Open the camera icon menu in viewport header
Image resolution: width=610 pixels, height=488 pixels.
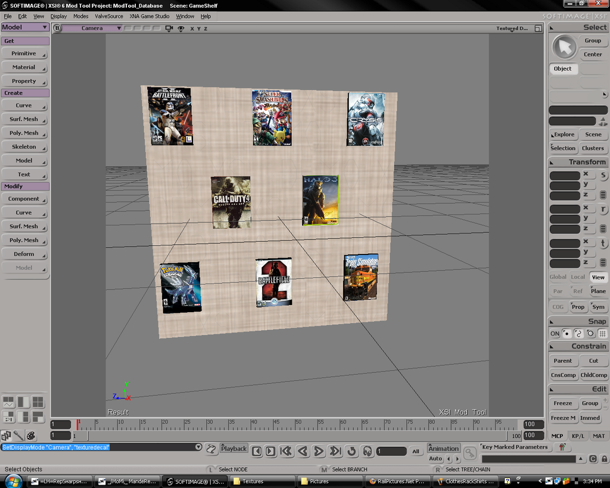coord(169,29)
